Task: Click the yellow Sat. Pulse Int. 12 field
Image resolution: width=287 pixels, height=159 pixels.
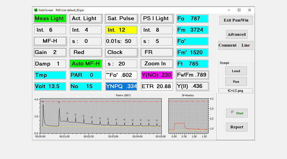Action: pyautogui.click(x=121, y=30)
